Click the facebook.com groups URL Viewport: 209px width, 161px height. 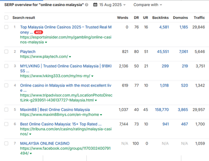[65, 151]
